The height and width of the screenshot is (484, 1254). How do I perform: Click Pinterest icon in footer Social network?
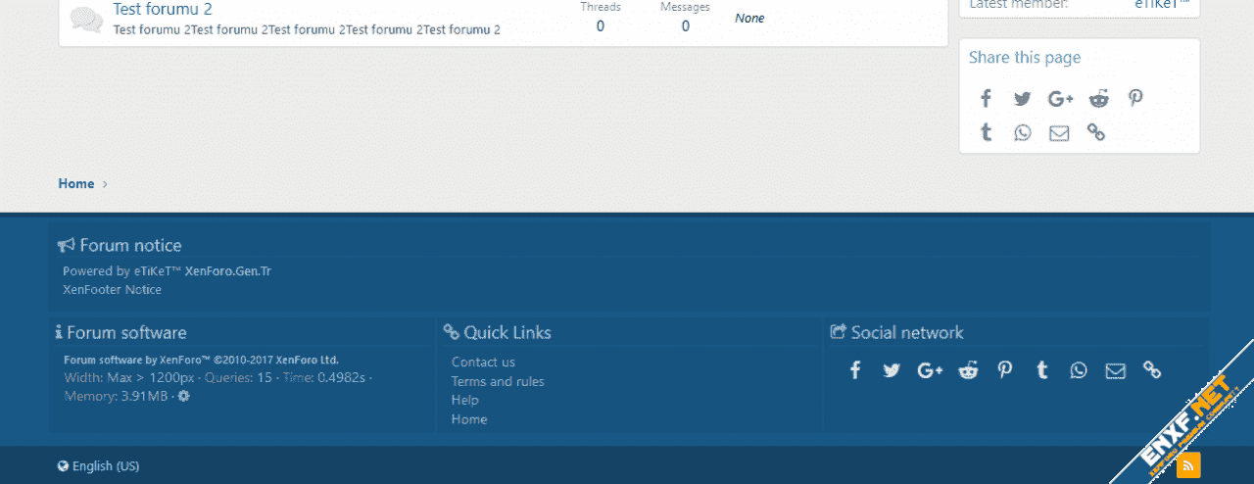[x=1005, y=370]
